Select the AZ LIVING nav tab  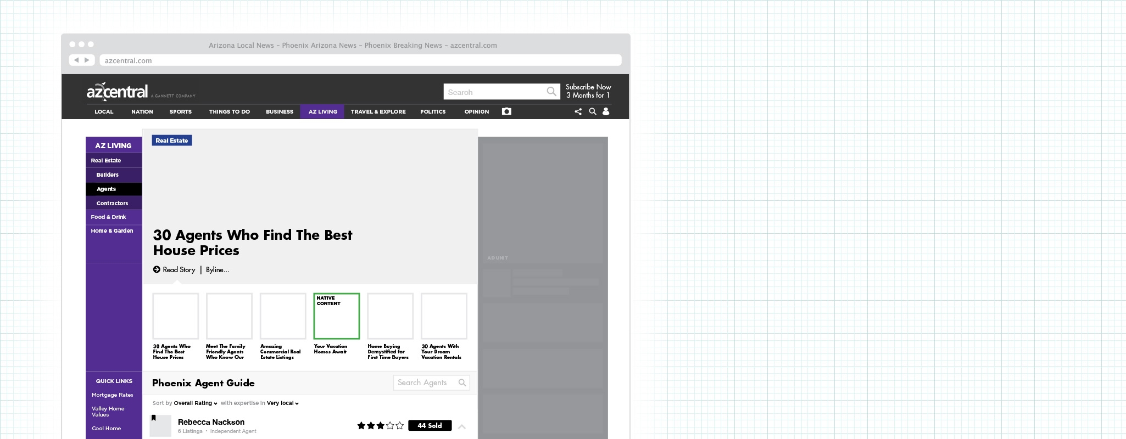pyautogui.click(x=322, y=111)
